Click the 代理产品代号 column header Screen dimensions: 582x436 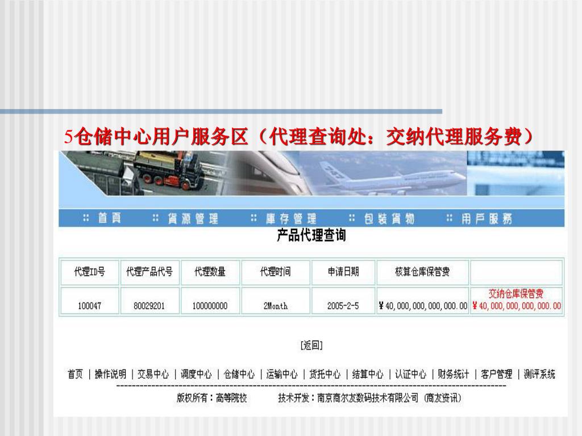[149, 272]
